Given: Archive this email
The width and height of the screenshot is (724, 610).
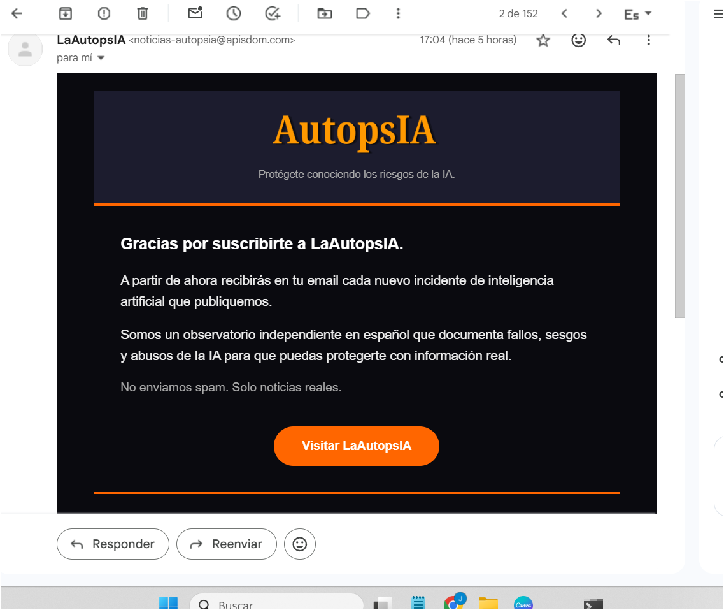Looking at the screenshot, I should coord(64,13).
